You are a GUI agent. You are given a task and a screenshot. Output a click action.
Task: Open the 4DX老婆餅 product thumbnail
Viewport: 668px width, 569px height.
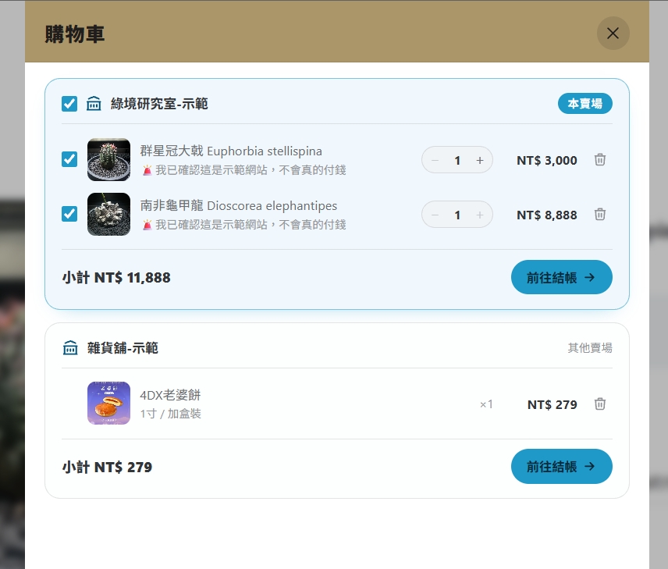click(108, 404)
